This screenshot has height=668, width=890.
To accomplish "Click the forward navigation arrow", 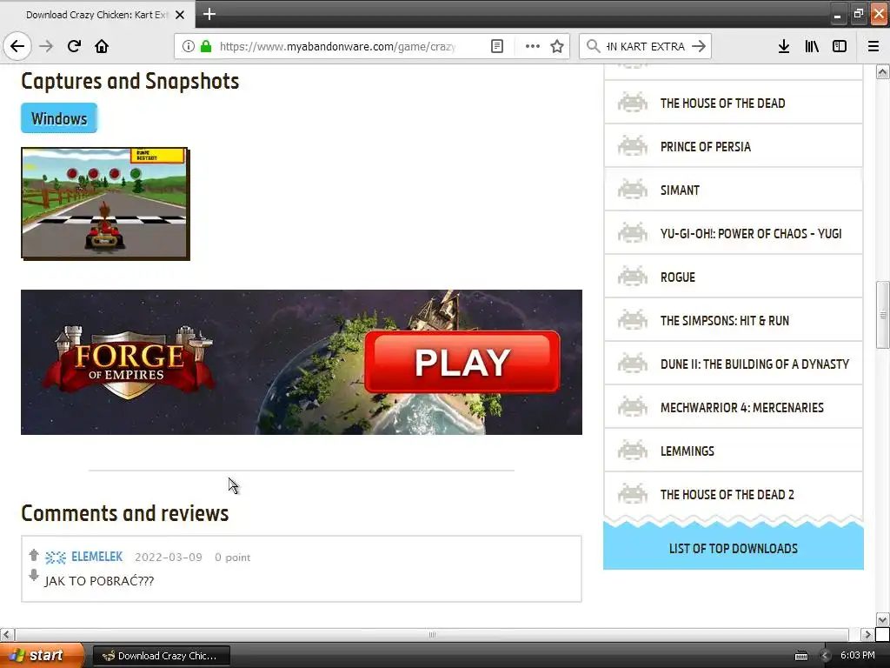I will (x=46, y=46).
